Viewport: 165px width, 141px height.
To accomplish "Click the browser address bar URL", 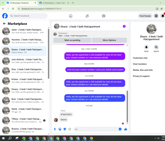I will coord(42,9).
